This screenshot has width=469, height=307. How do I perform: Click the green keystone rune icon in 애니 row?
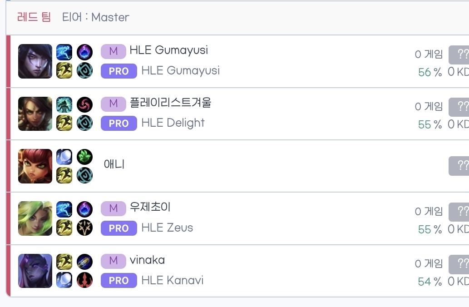(x=84, y=157)
